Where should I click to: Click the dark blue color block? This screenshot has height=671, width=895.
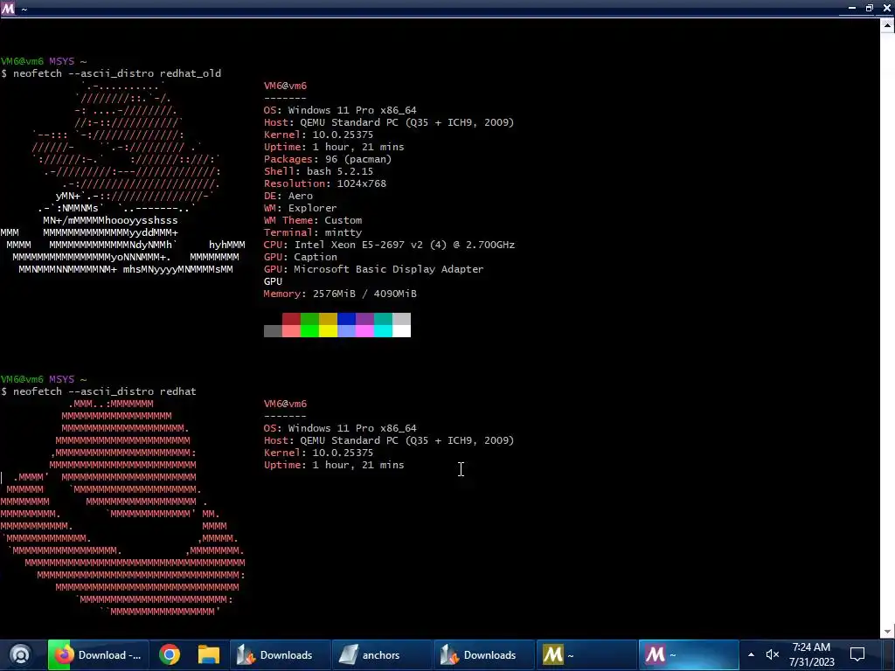click(x=346, y=319)
